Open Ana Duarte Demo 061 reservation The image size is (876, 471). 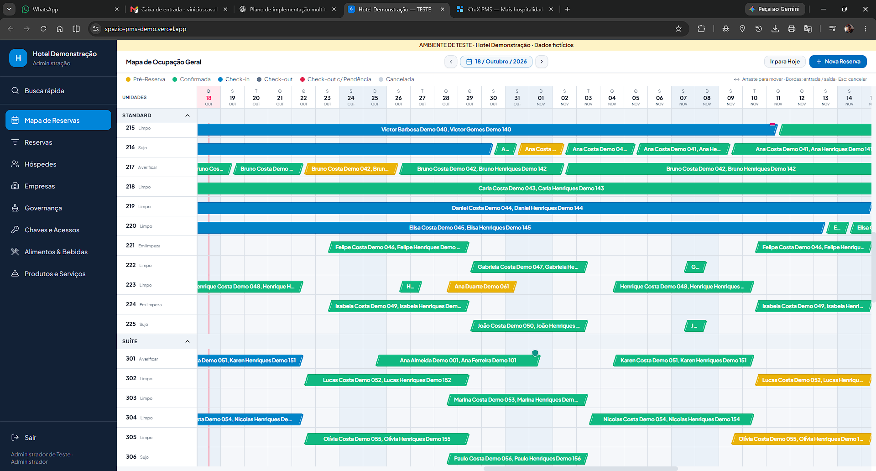tap(482, 287)
